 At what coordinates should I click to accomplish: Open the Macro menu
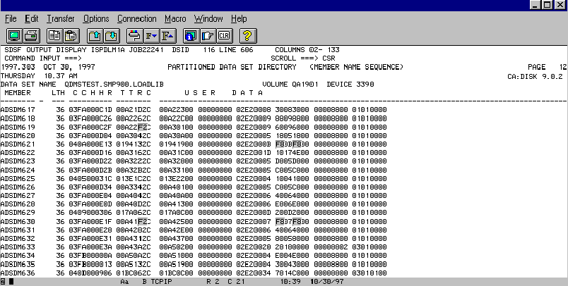pos(175,19)
